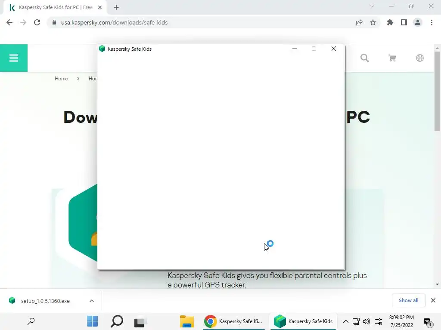
Task: Open taskbar Search magnifier next to Start
Action: click(117, 321)
